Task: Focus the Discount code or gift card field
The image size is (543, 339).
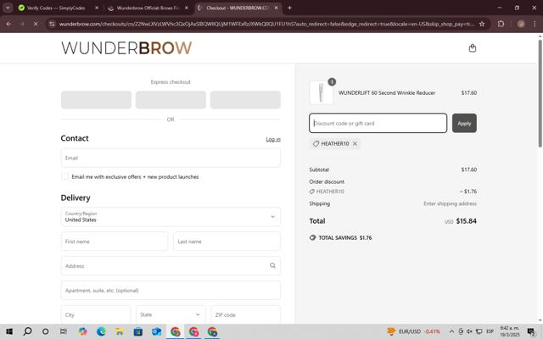Action: pyautogui.click(x=378, y=123)
